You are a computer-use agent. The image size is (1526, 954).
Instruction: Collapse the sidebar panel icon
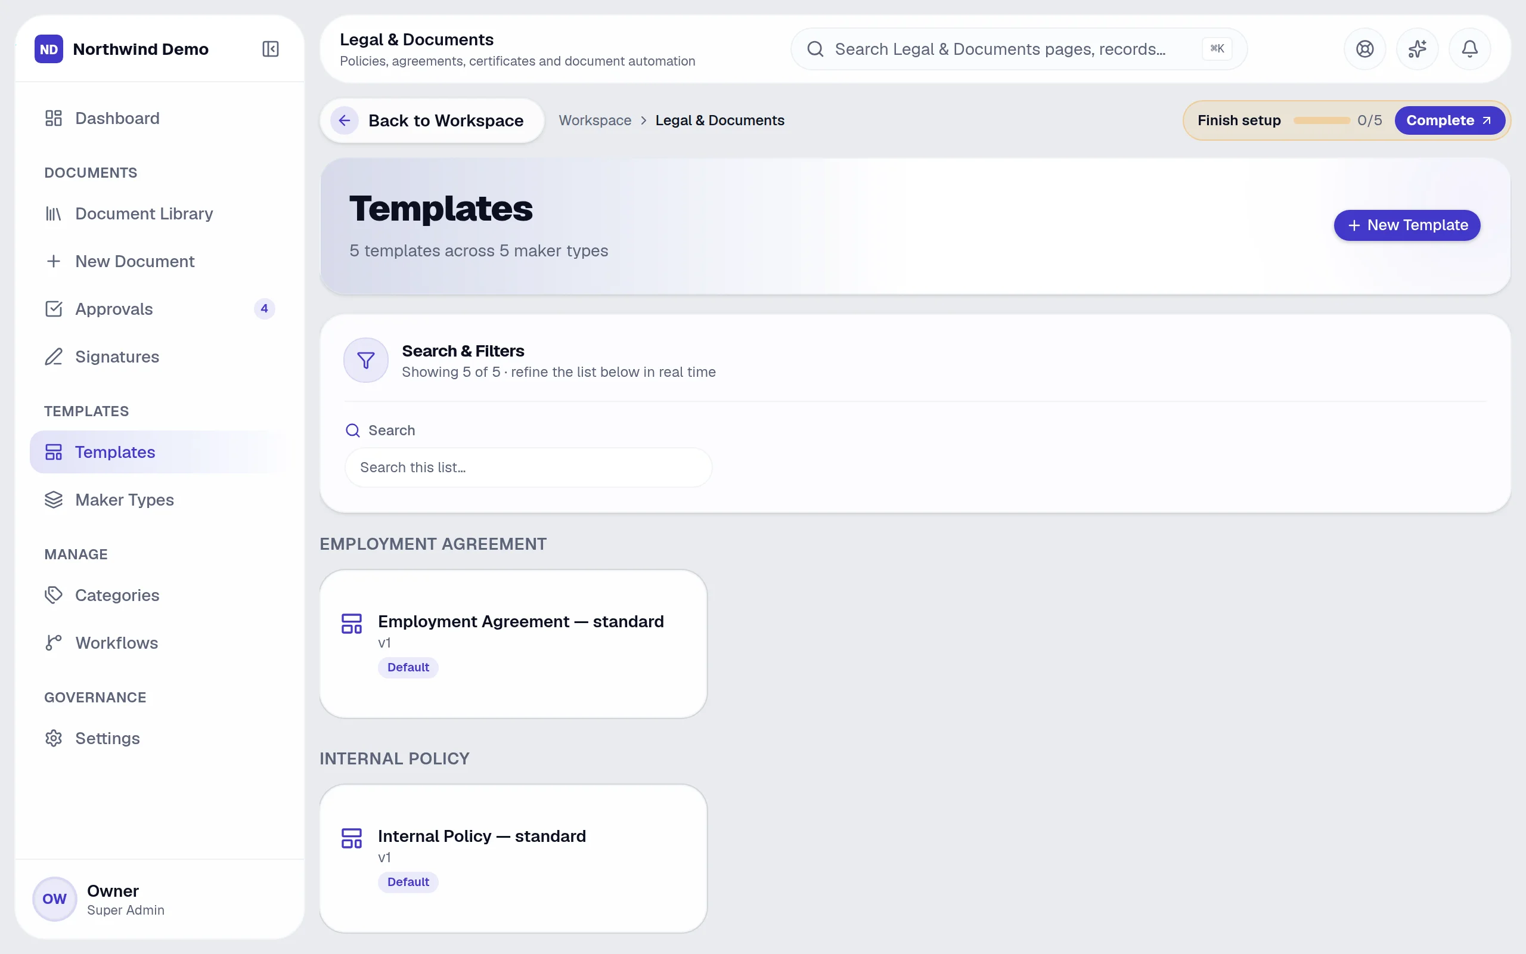coord(271,48)
